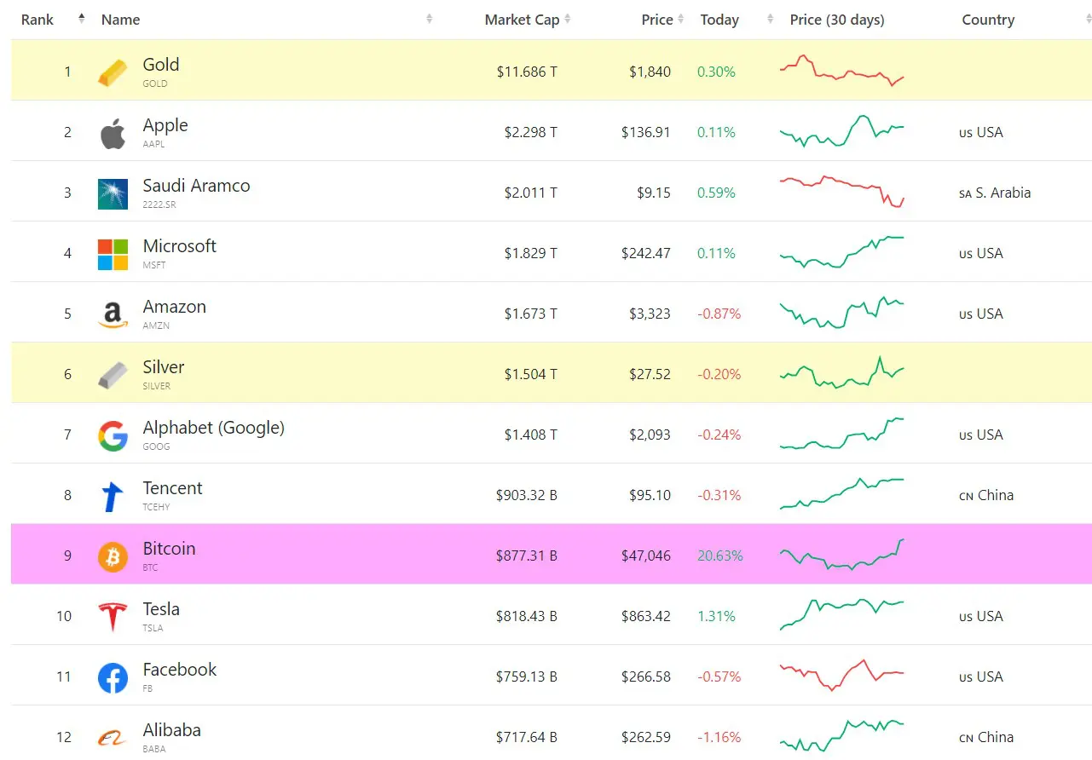Sort by Today column arrows
The width and height of the screenshot is (1092, 760).
[x=770, y=19]
